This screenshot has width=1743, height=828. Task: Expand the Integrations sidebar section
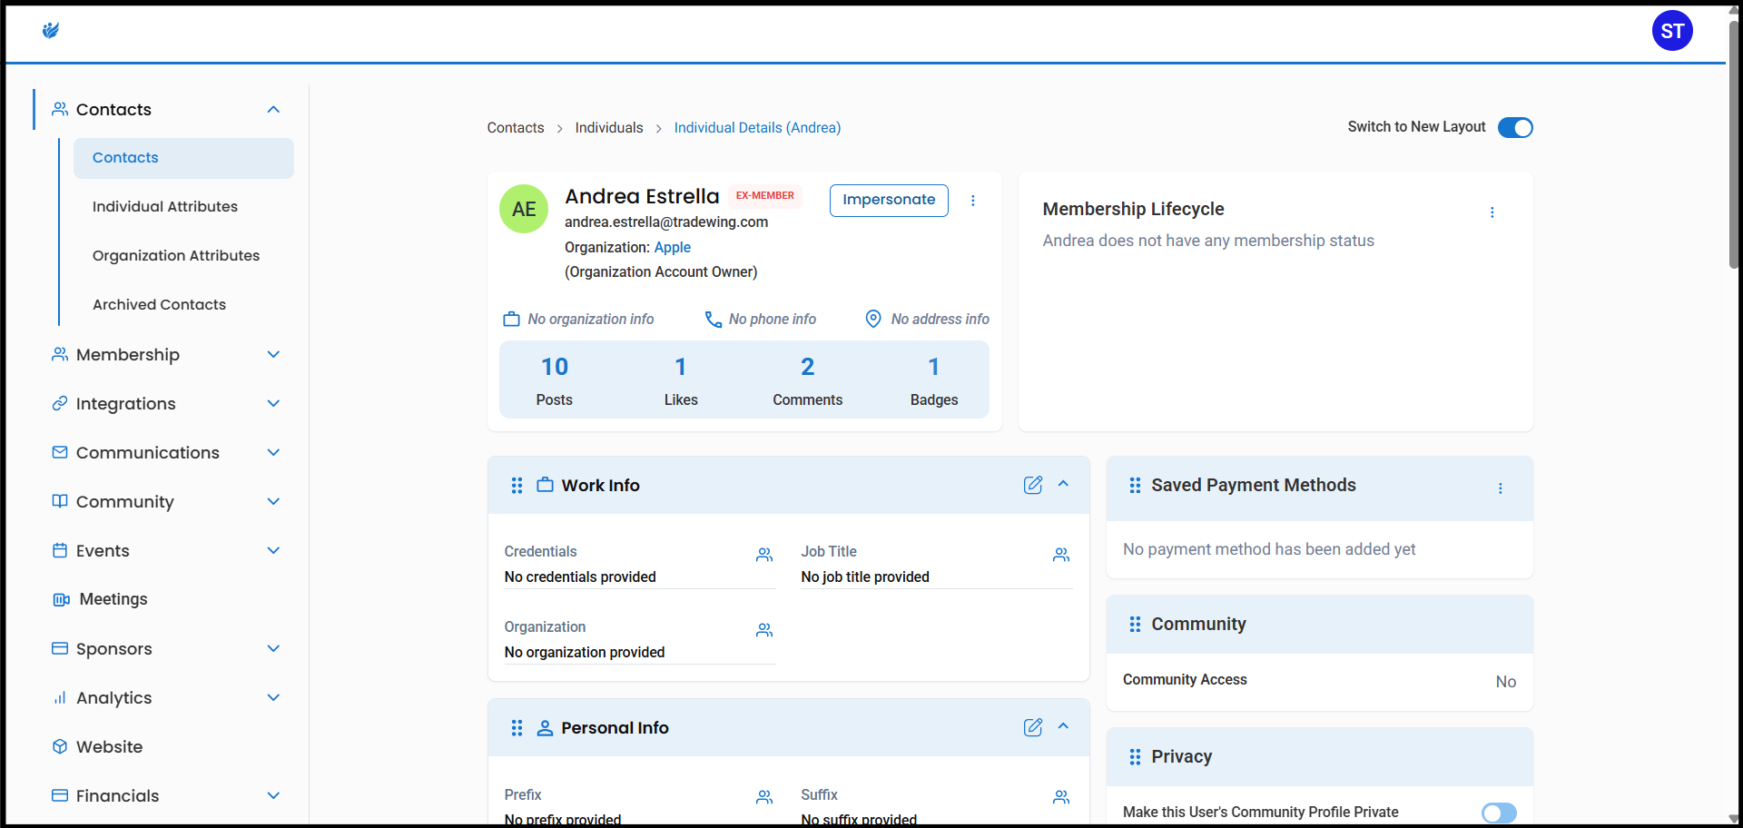coord(273,404)
